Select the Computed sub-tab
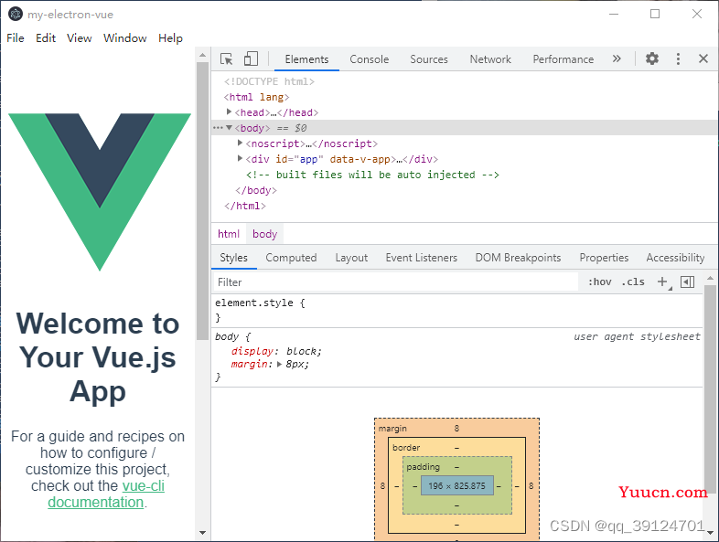719x542 pixels. pos(291,258)
